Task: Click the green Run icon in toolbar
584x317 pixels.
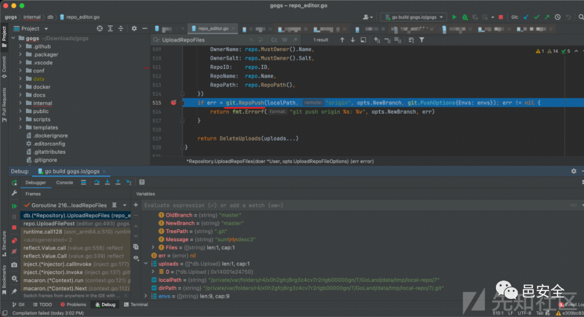Action: pyautogui.click(x=454, y=17)
